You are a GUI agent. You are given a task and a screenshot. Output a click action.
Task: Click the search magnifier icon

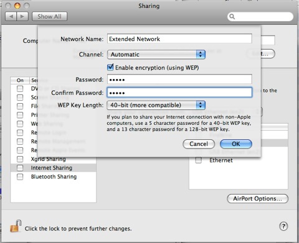tap(232, 17)
